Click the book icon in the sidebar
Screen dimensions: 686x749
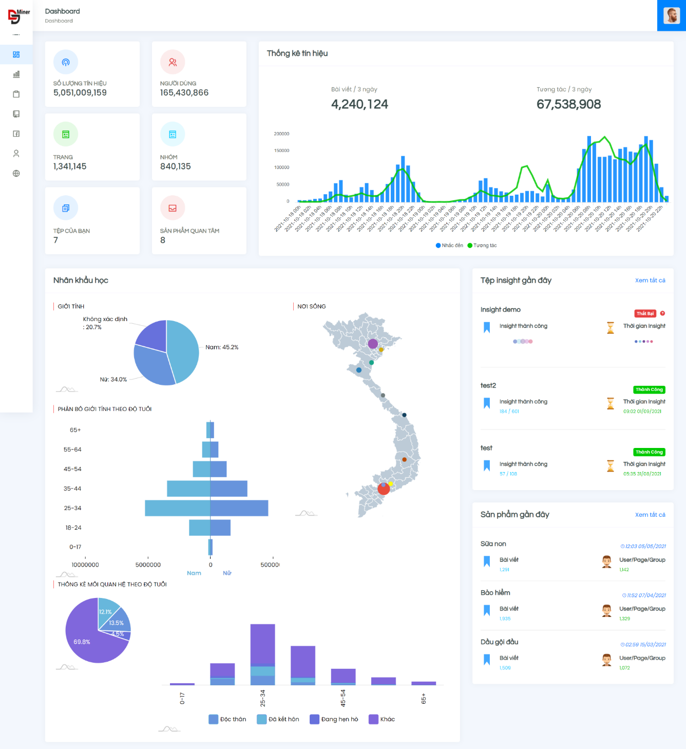tap(16, 114)
